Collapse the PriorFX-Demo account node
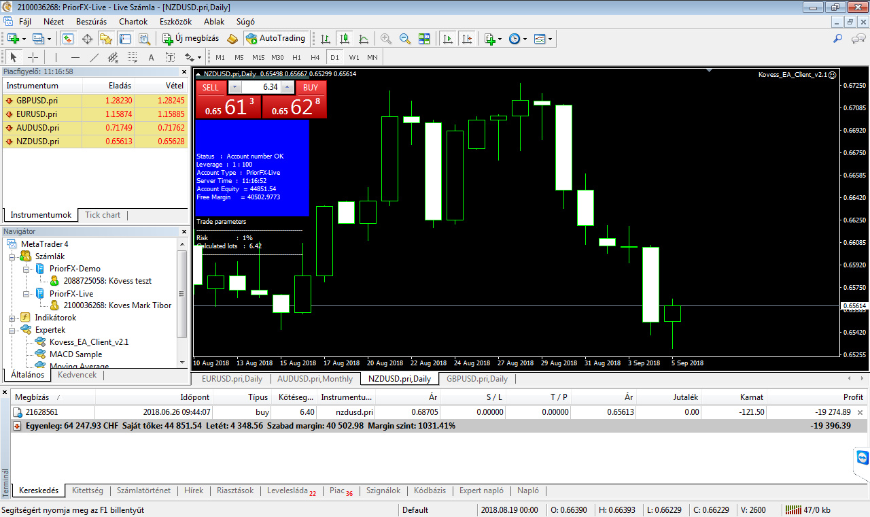This screenshot has height=517, width=870. [27, 269]
